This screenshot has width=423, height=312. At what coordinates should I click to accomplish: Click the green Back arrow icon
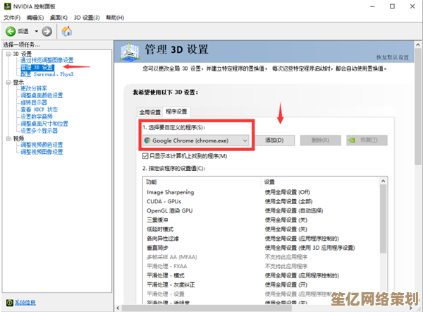pyautogui.click(x=11, y=31)
